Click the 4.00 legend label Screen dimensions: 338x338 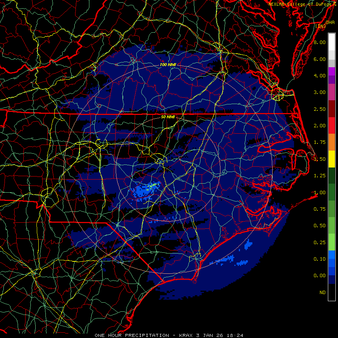[x=320, y=75]
